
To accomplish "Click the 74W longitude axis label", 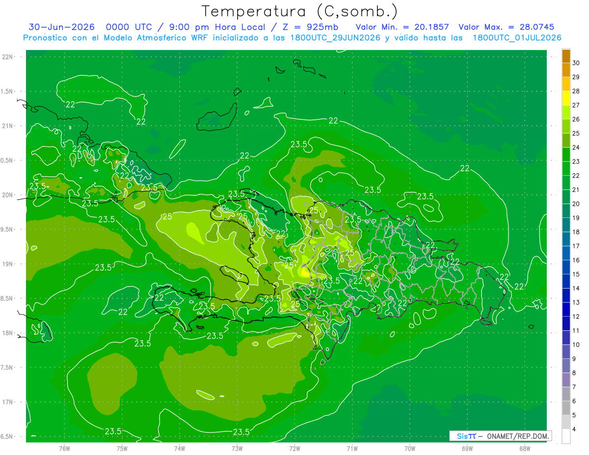I will pyautogui.click(x=179, y=448).
